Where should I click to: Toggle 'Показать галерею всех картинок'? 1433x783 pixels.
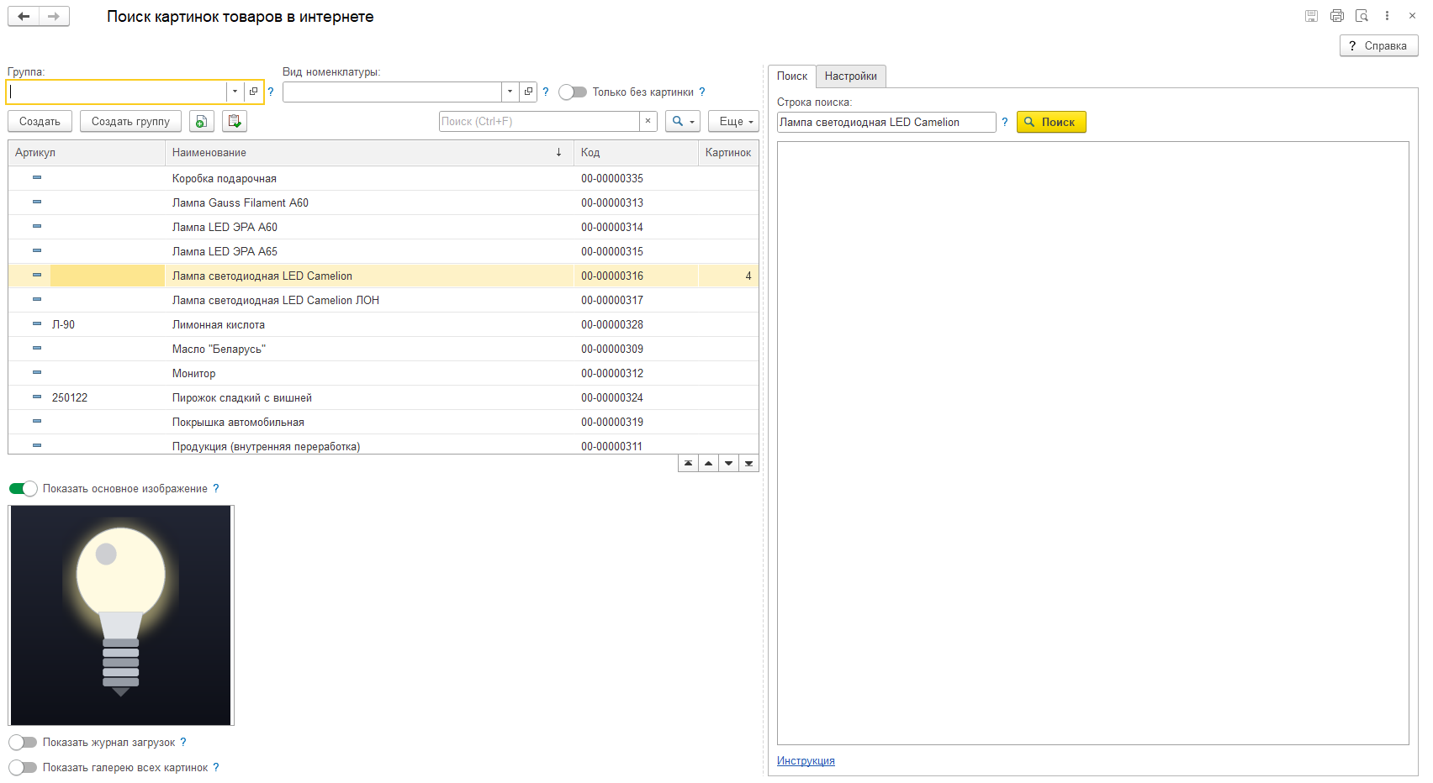point(24,768)
